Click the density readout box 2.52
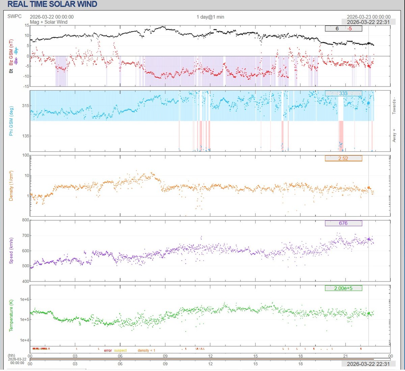Screen dimensions: 405x371 tap(343, 158)
